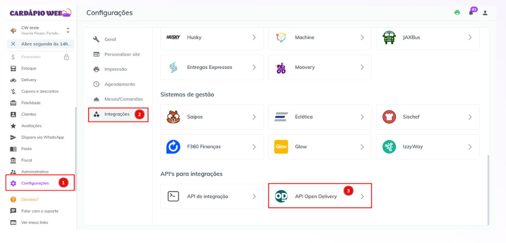Image resolution: width=506 pixels, height=243 pixels.
Task: Open the Moovery integration card
Action: [320, 67]
